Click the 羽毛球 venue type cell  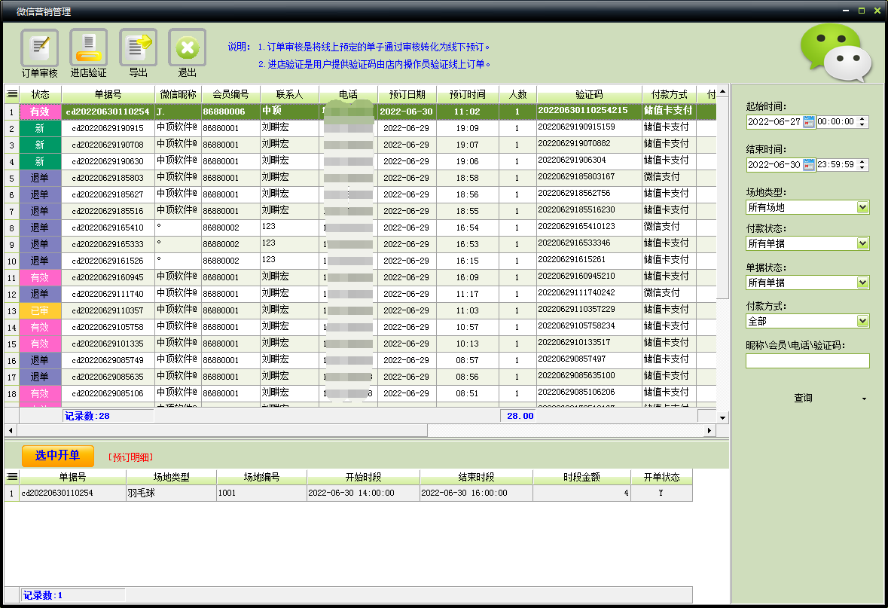[x=171, y=493]
